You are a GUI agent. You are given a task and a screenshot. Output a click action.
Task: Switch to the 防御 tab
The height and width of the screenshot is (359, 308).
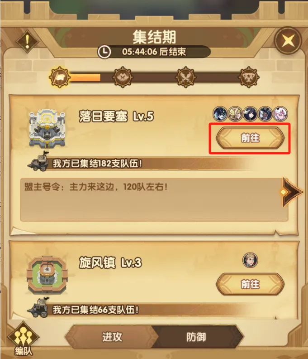196,337
